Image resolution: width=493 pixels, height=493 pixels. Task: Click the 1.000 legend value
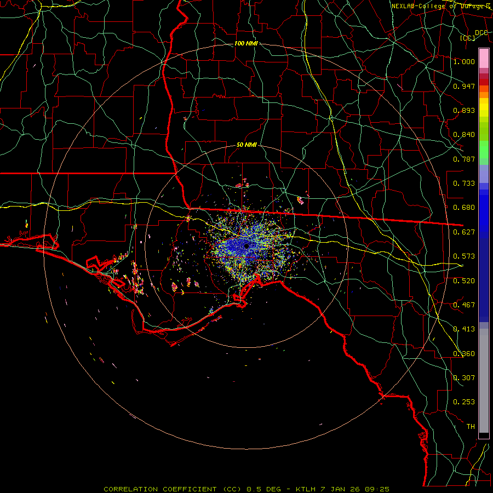(464, 61)
